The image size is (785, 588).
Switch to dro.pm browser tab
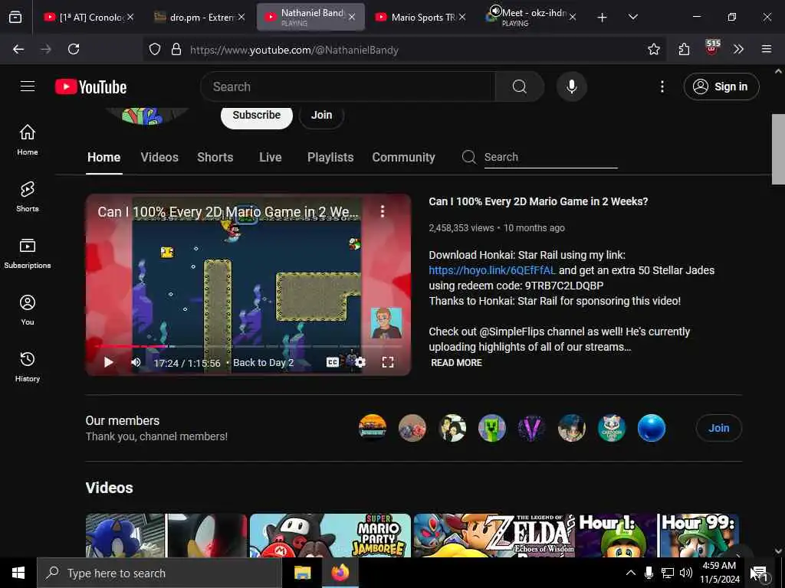(199, 18)
